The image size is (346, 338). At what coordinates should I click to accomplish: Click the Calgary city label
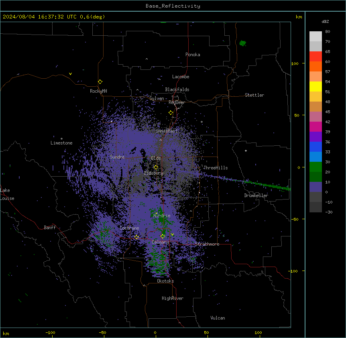161,242
